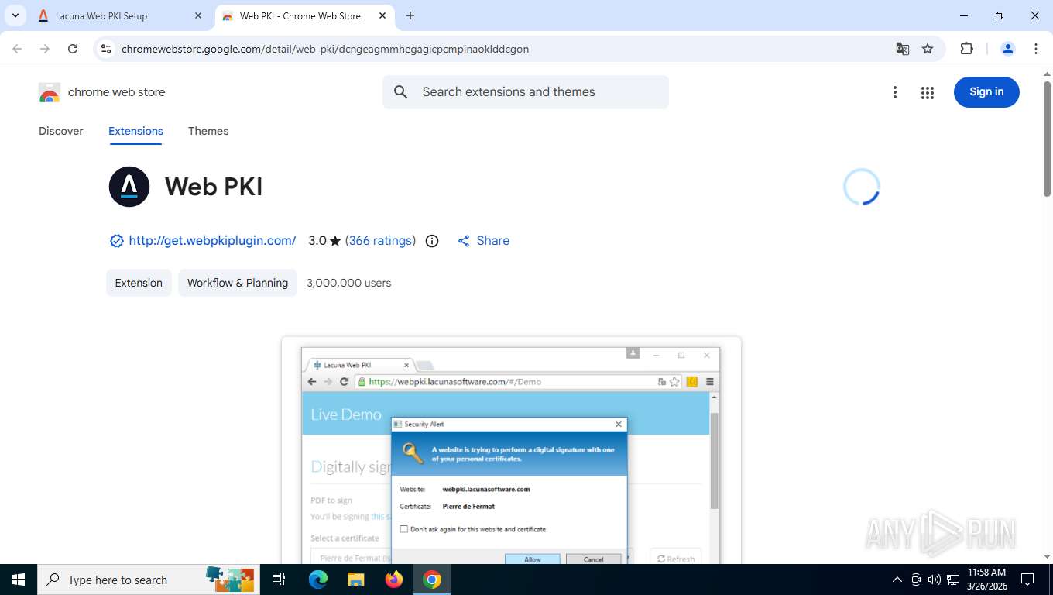Open the notification center icon
1053x595 pixels.
(1027, 580)
